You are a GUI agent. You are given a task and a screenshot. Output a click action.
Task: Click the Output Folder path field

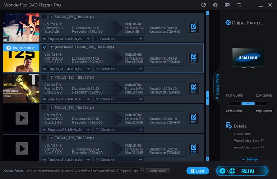pyautogui.click(x=83, y=171)
